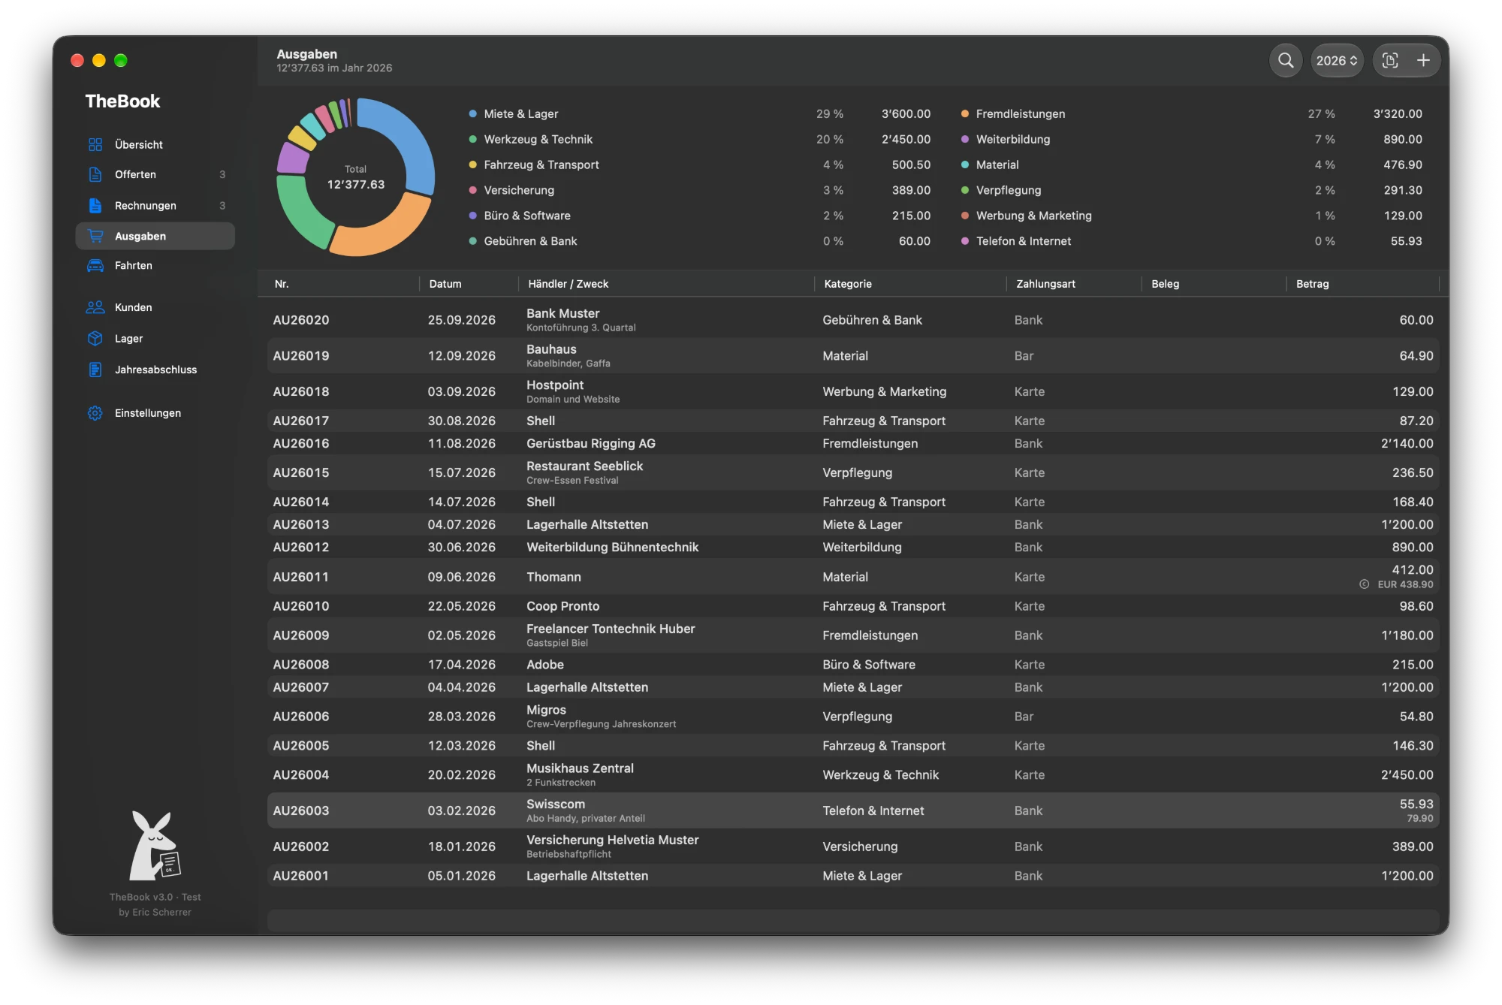Screen dimensions: 1502x1005
Task: Open the 2026 year selector dropdown
Action: (x=1337, y=60)
